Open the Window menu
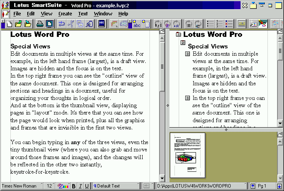 103,14
